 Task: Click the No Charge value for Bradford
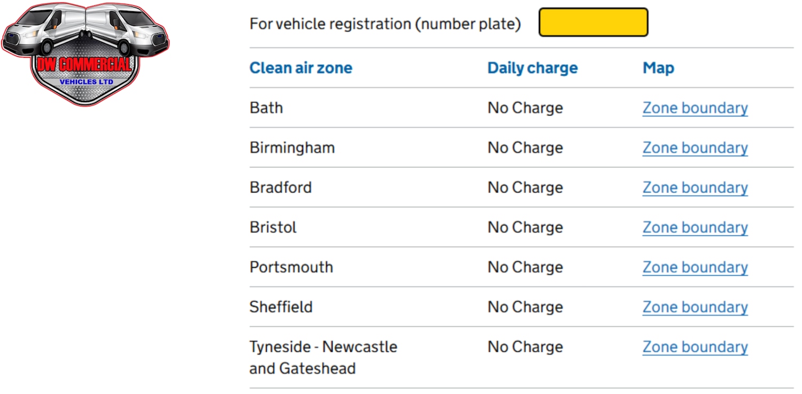click(x=525, y=188)
